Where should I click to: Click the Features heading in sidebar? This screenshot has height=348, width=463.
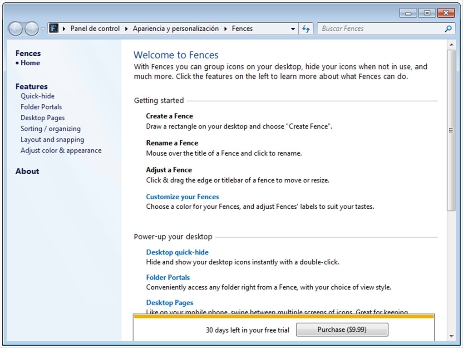click(x=31, y=87)
